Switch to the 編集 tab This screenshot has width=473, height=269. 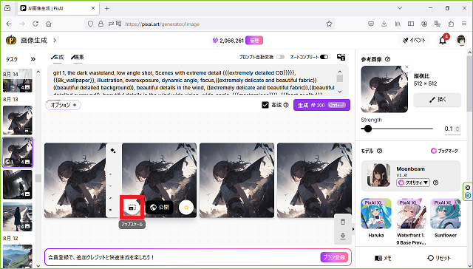(78, 57)
